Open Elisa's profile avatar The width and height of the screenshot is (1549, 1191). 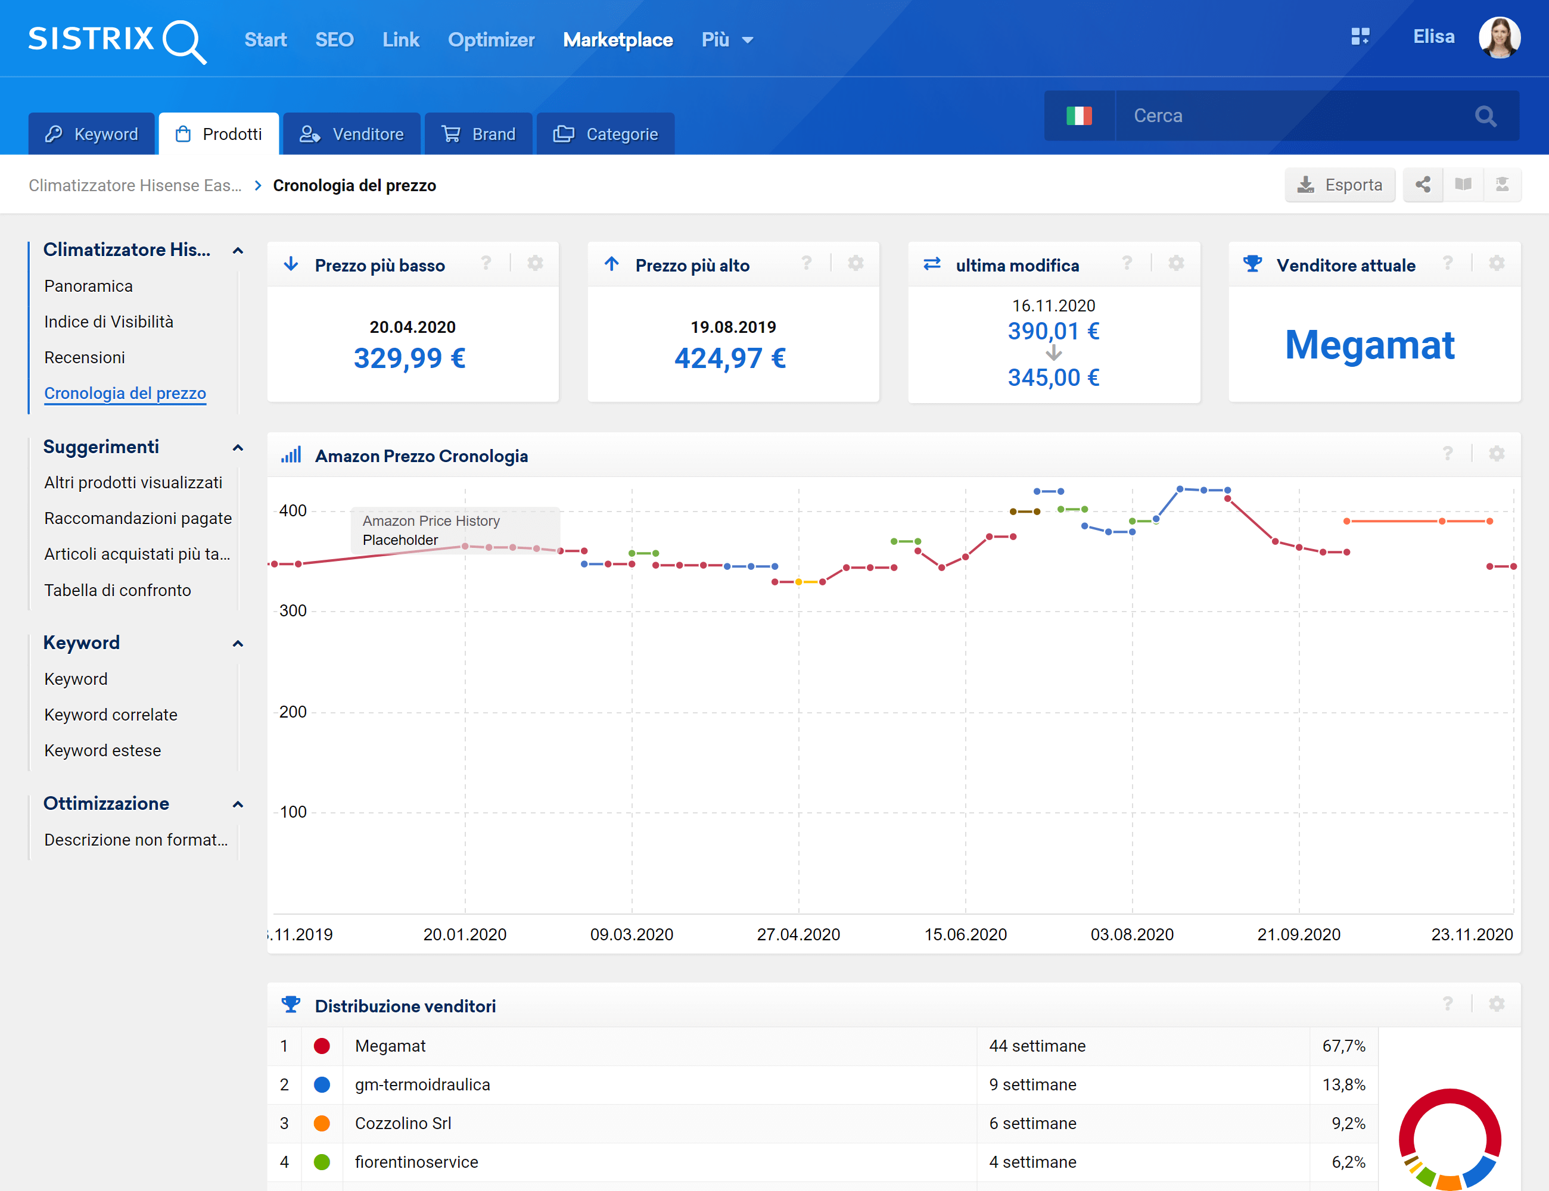click(1498, 38)
